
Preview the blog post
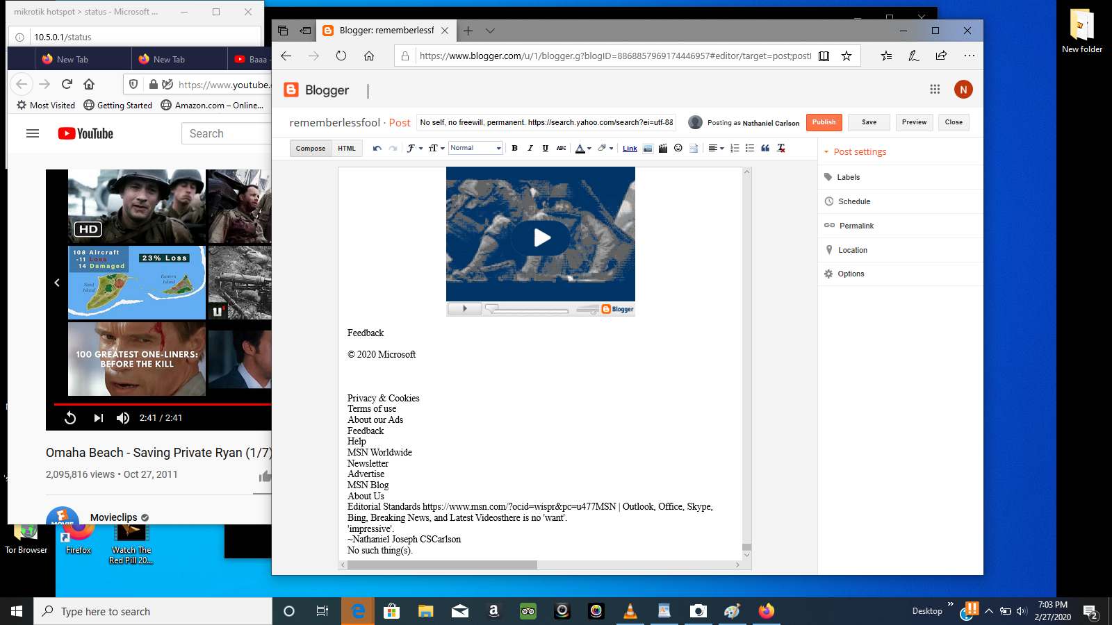point(914,122)
